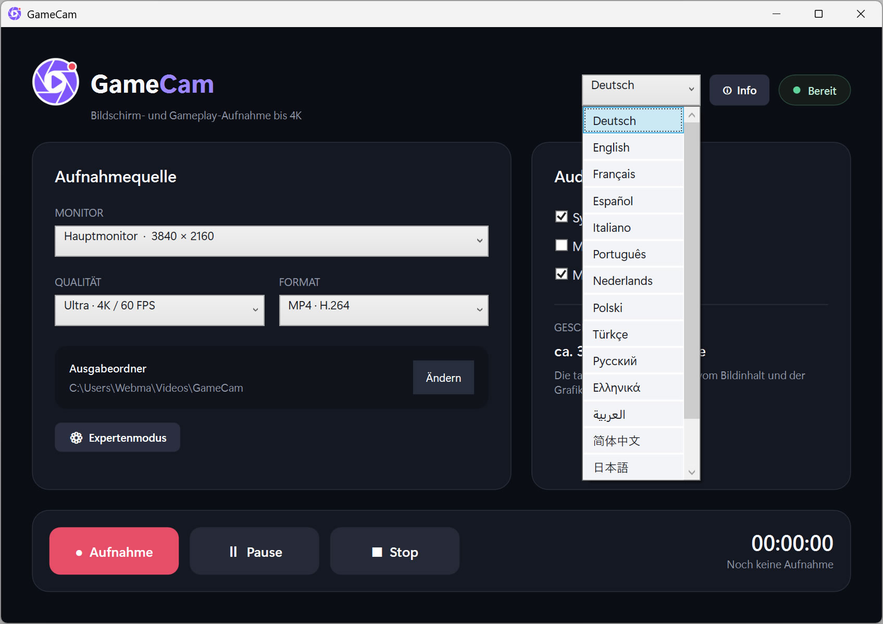Minimize the GameCam window
The width and height of the screenshot is (883, 624).
click(x=776, y=14)
